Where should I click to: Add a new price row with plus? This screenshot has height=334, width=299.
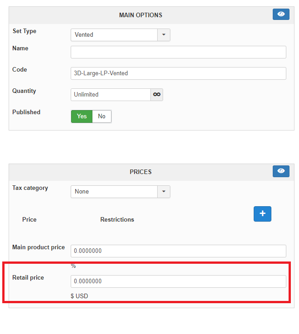(x=262, y=214)
